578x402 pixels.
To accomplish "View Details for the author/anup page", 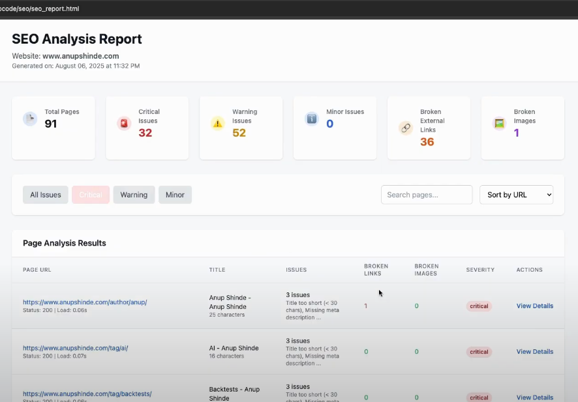I will click(534, 306).
